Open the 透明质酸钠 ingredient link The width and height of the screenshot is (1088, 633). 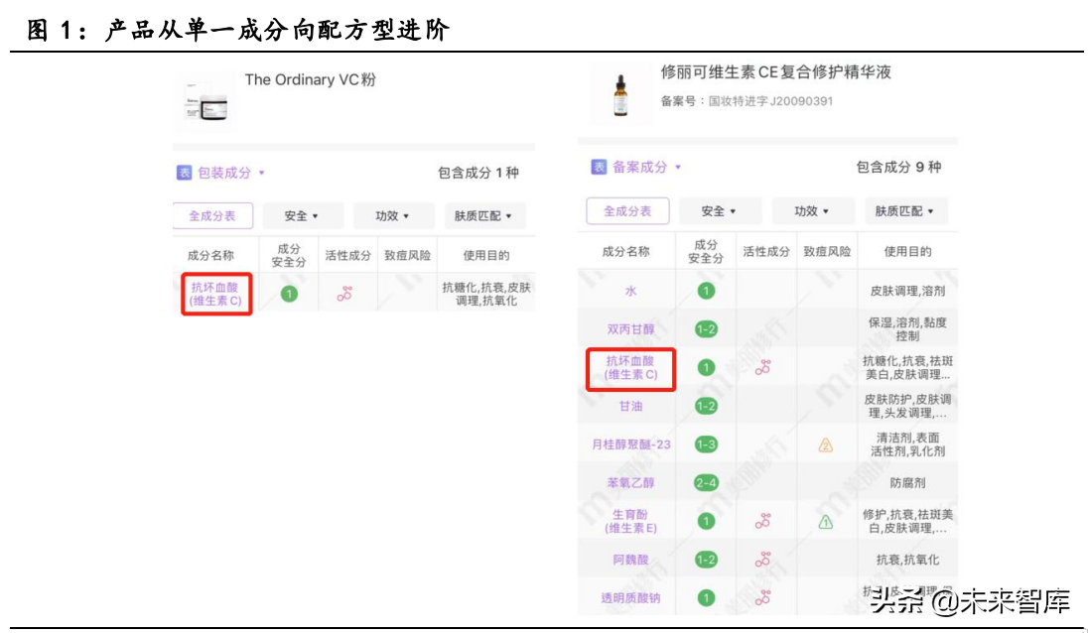click(630, 597)
